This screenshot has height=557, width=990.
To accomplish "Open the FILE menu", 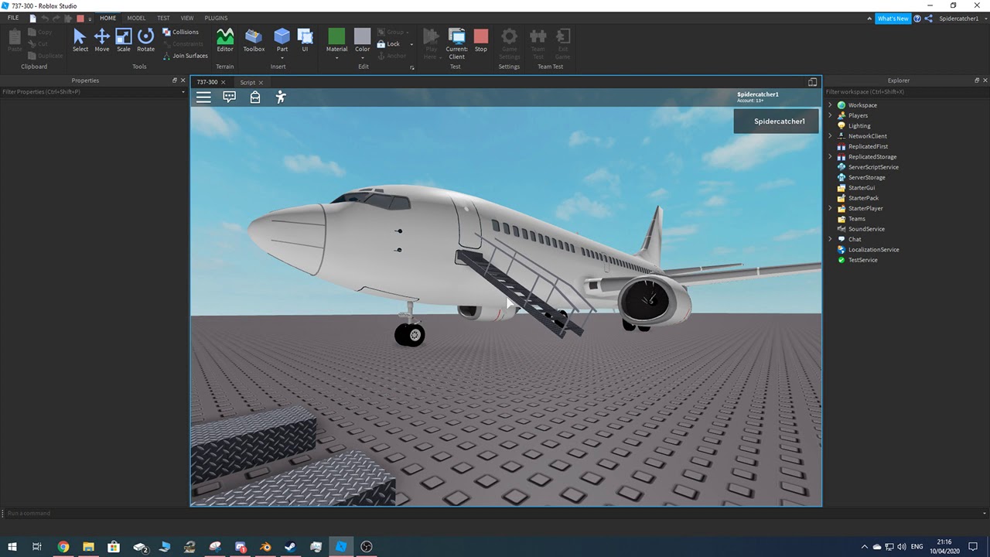I will 13,18.
